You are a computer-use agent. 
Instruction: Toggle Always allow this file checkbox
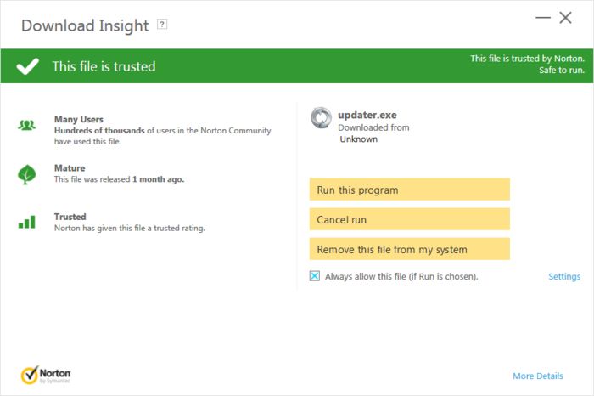click(315, 276)
